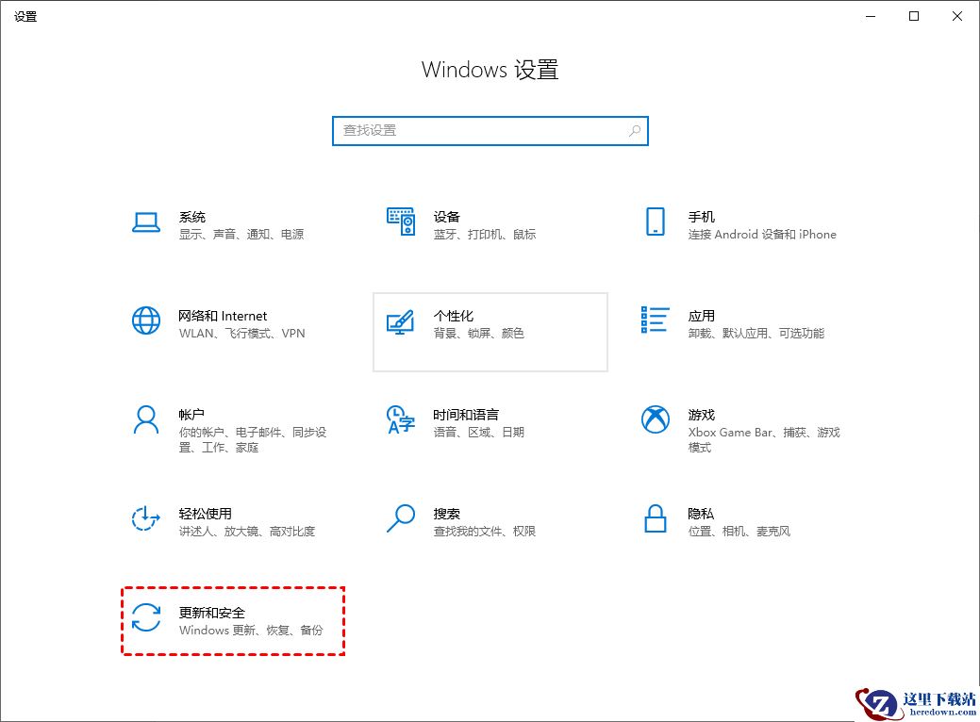Go to 网络和 Internet settings

pos(223,316)
